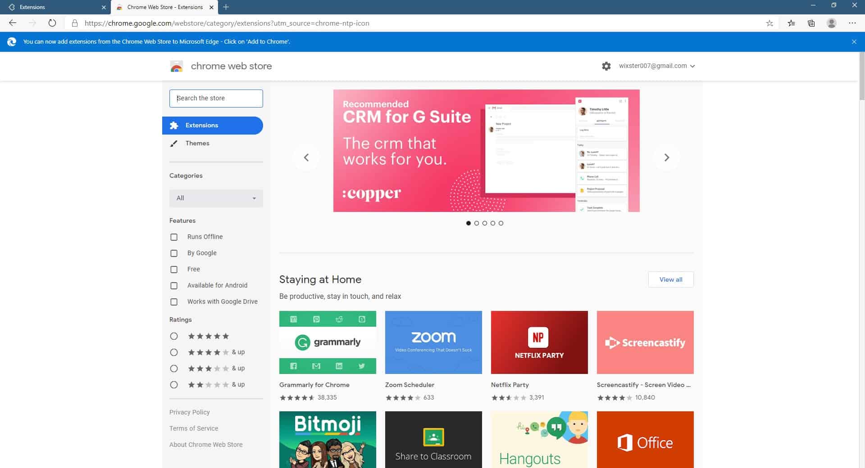Screen dimensions: 865x468
Task: Enable Available for Android checkbox
Action: [174, 285]
